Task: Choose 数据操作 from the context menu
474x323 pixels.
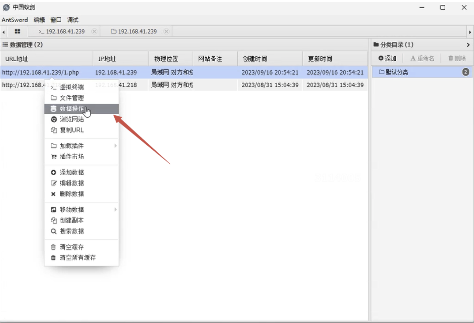Action: click(x=81, y=109)
